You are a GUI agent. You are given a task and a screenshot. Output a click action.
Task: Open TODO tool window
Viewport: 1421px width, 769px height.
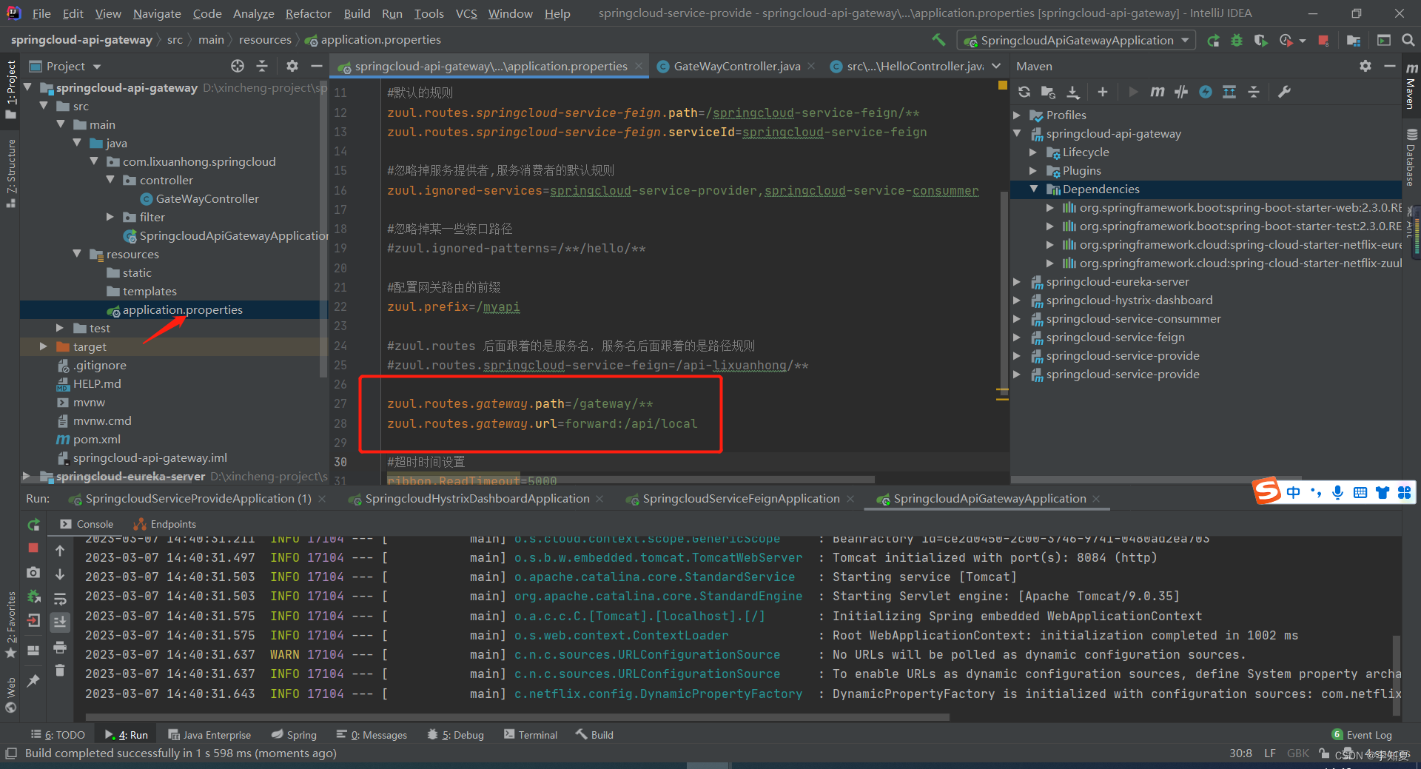tap(58, 735)
